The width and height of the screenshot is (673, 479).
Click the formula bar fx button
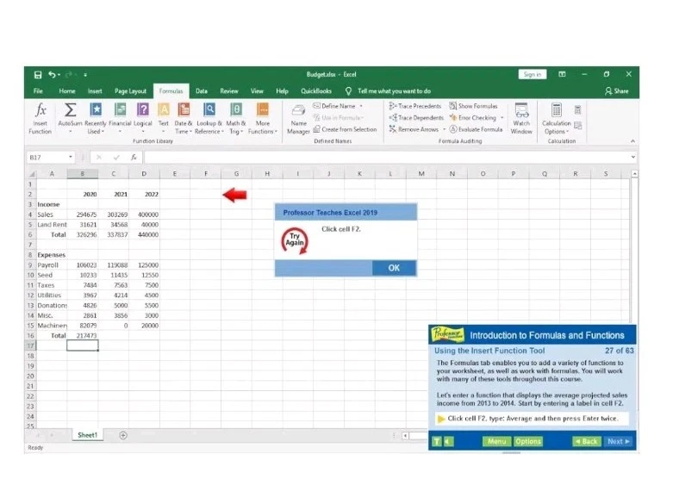[x=134, y=158]
